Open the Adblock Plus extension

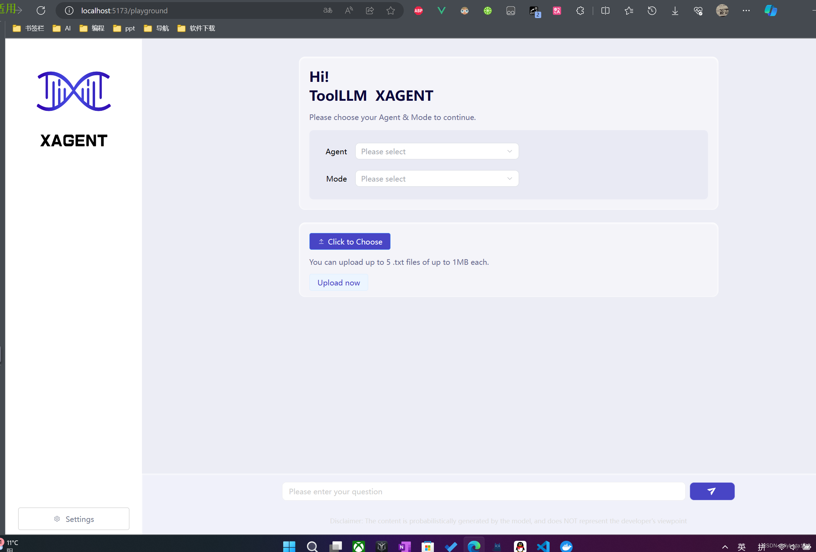tap(418, 10)
